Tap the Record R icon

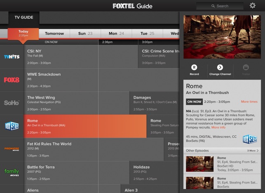point(194,67)
